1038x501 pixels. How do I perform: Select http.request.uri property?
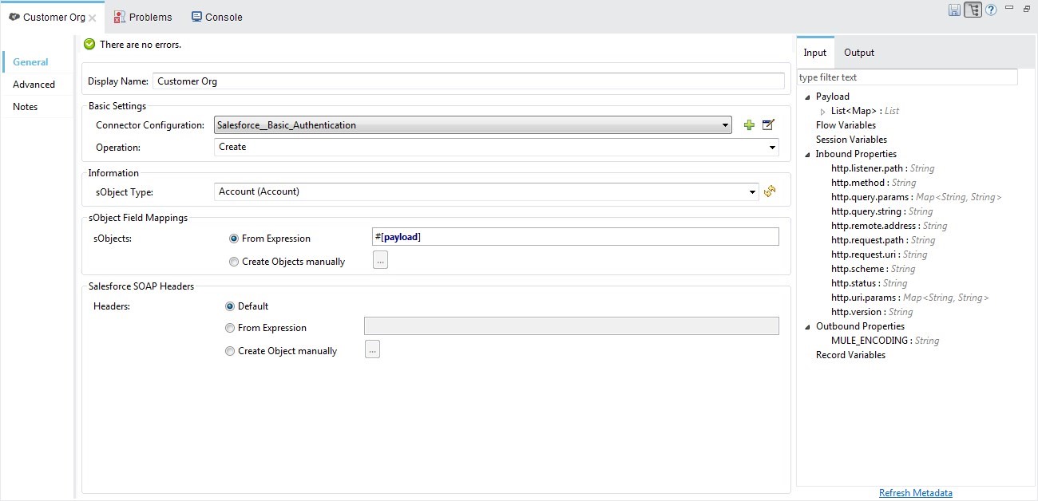click(879, 254)
